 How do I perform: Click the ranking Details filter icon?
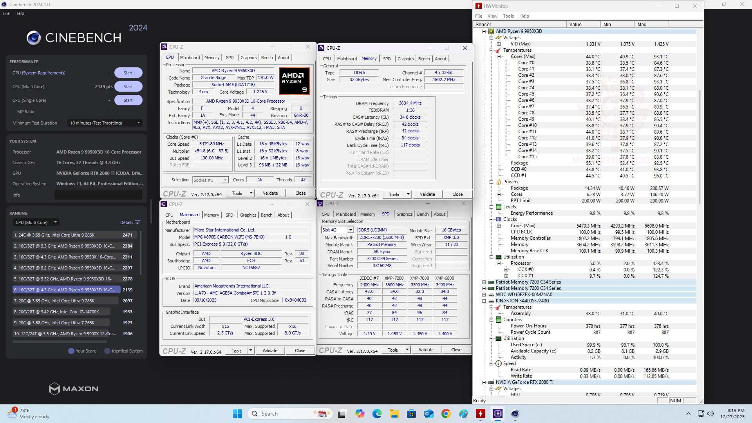(x=137, y=222)
